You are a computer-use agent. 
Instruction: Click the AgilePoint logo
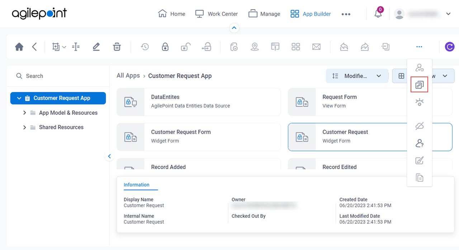tap(39, 14)
